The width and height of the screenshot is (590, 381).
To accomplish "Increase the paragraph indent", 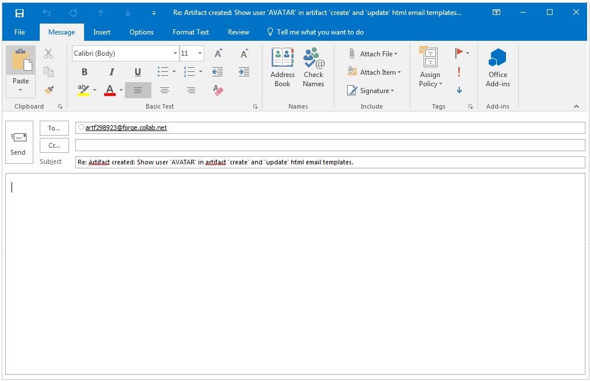I will pos(244,71).
